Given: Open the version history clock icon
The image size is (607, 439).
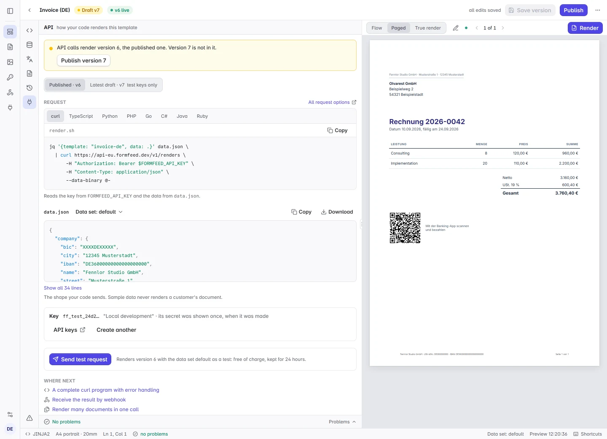Looking at the screenshot, I should [x=30, y=88].
